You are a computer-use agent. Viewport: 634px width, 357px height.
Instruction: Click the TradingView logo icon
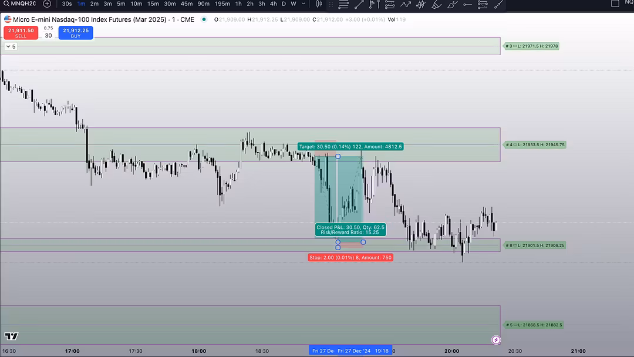point(11,336)
